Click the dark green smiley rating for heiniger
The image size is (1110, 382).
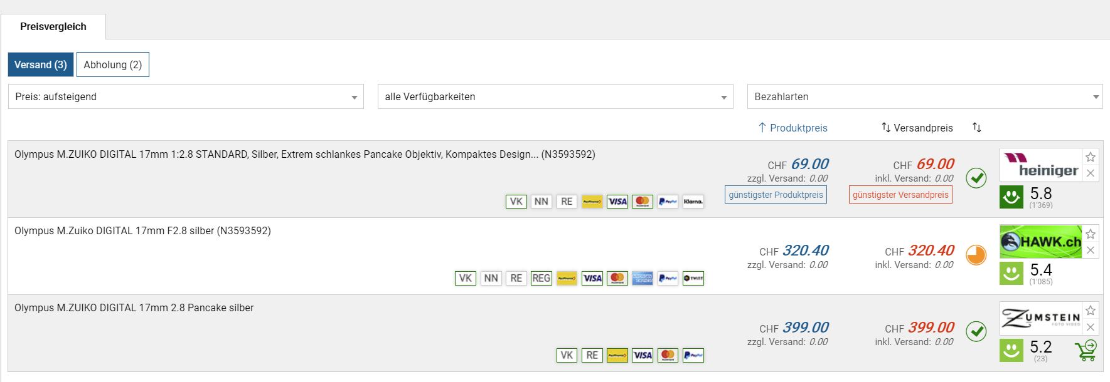1011,197
